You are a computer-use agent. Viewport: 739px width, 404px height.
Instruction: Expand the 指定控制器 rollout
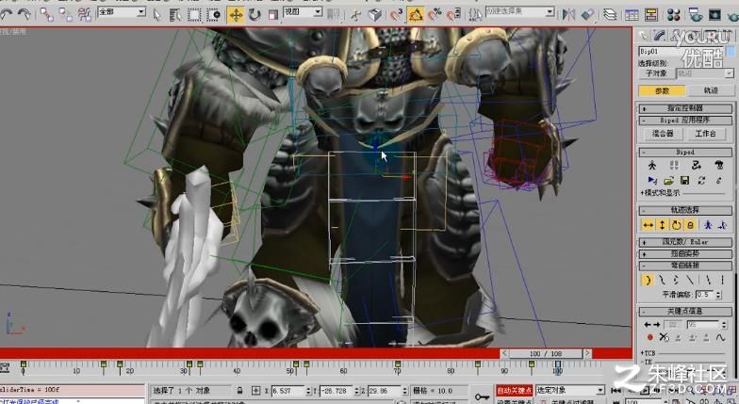click(685, 108)
